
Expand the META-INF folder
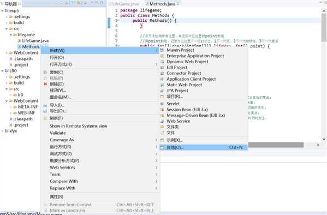click(11, 107)
